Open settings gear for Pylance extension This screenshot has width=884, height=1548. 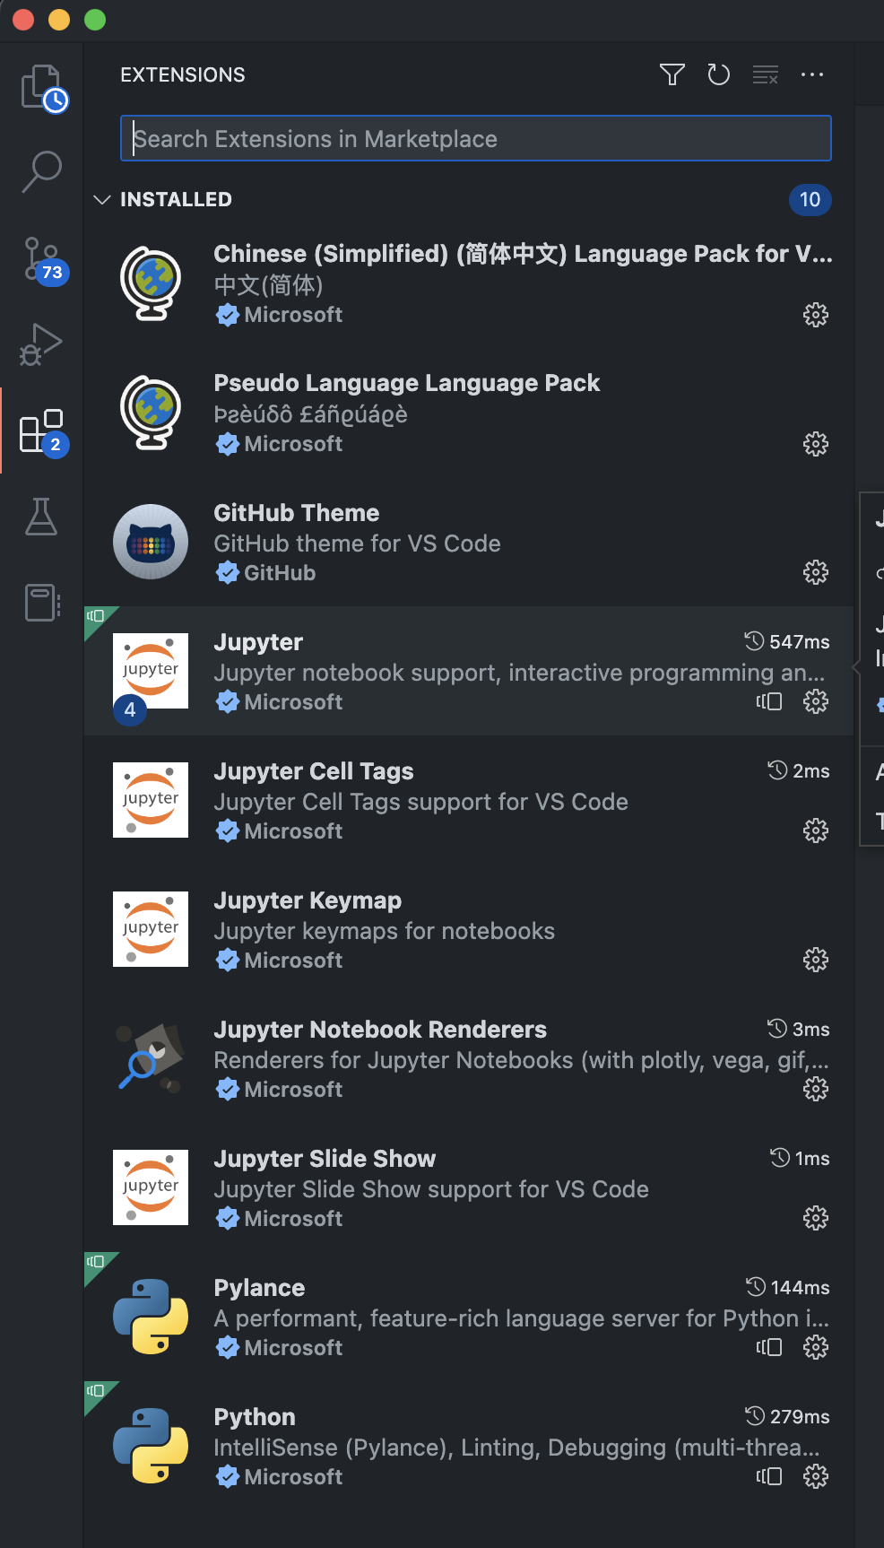(815, 1346)
